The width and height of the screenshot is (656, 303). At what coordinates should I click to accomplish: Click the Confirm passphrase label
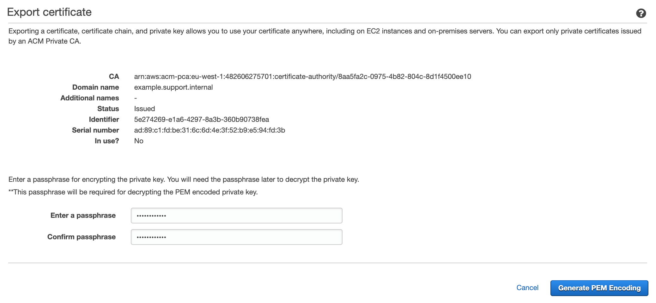click(81, 237)
